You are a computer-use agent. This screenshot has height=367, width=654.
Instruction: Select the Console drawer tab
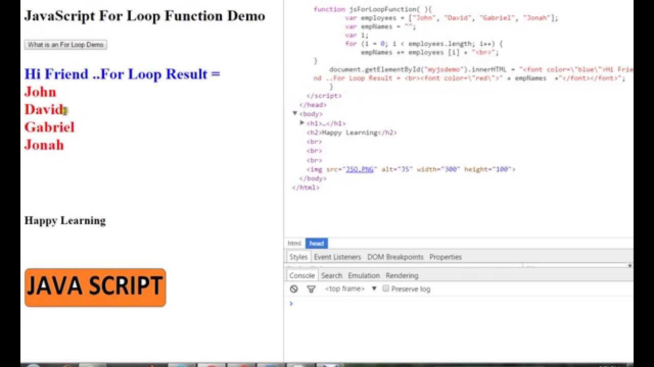[302, 275]
